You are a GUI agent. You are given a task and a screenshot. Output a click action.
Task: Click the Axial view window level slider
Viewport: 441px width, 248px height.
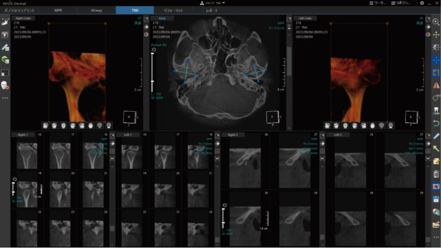(153, 69)
